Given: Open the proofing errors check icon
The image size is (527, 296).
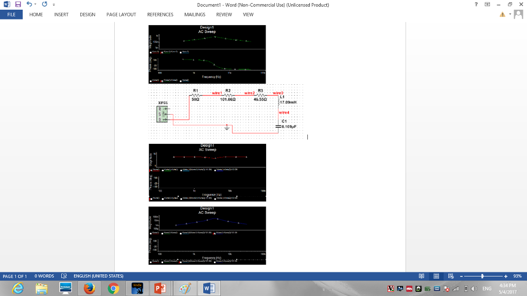Looking at the screenshot, I should coord(64,276).
